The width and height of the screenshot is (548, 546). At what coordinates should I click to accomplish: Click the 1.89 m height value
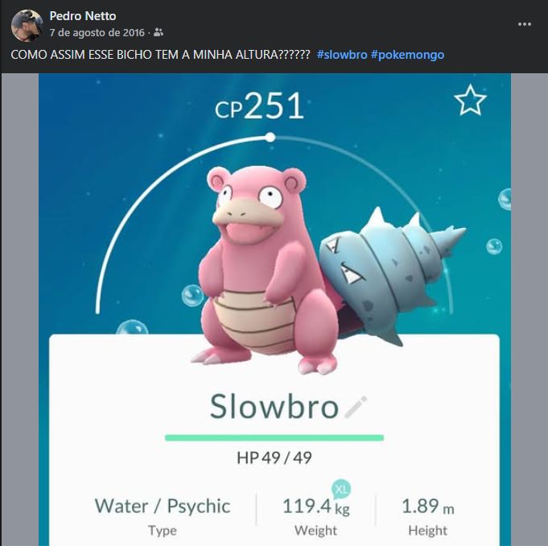[x=428, y=507]
